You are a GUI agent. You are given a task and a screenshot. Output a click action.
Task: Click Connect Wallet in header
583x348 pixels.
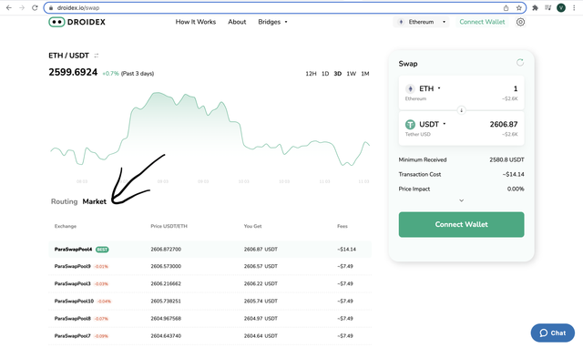482,22
